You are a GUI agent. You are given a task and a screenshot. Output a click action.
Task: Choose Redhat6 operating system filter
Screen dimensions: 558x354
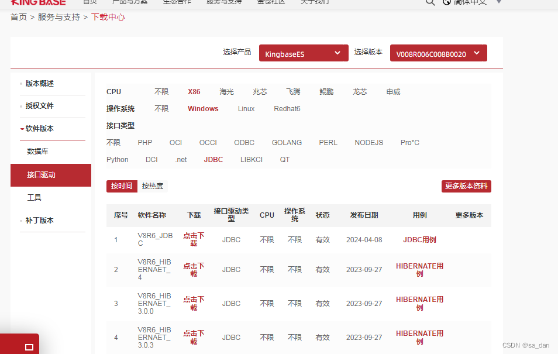coord(287,109)
